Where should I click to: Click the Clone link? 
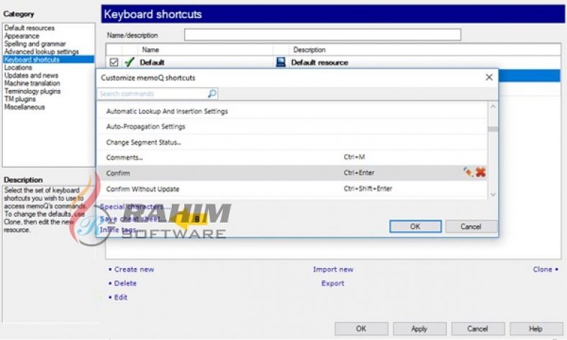pyautogui.click(x=543, y=269)
